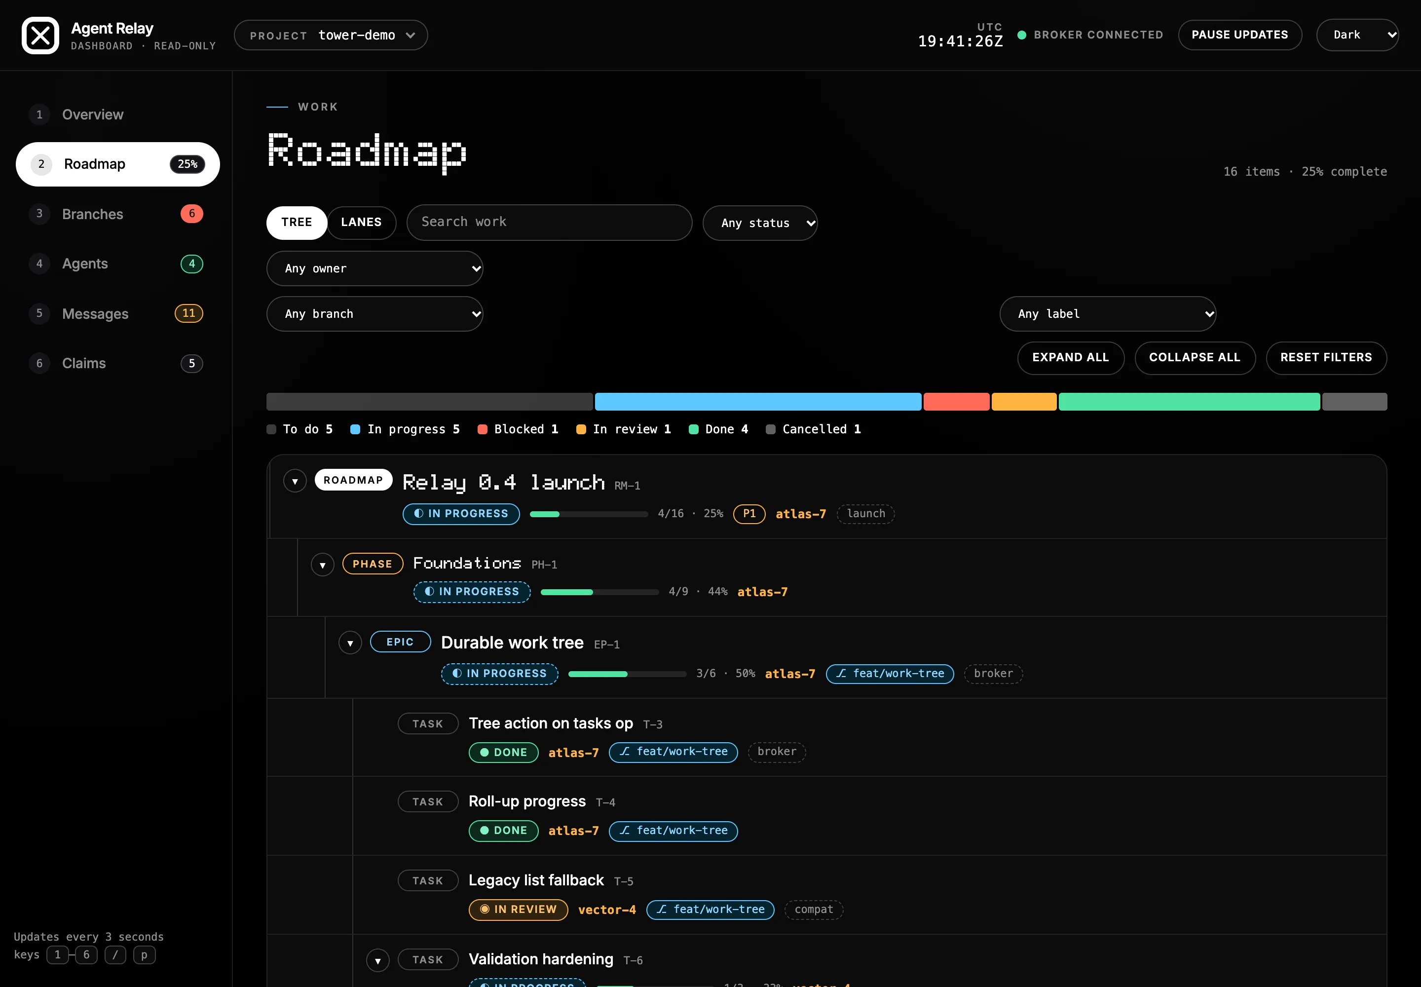This screenshot has height=987, width=1421.
Task: Open the Dark theme selector
Action: click(1357, 35)
